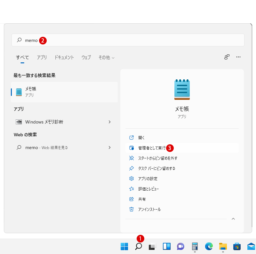Open Microsoft Store from taskbar

tap(237, 246)
